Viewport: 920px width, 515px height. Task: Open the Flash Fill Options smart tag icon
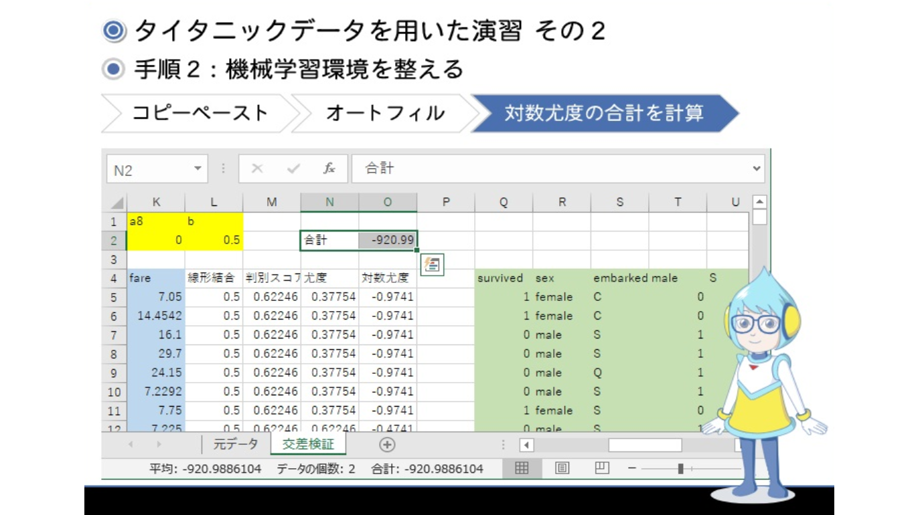pyautogui.click(x=433, y=265)
